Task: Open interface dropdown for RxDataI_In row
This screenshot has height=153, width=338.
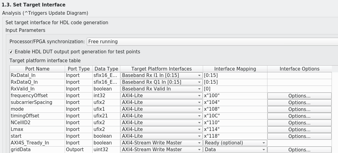Action: coord(161,75)
